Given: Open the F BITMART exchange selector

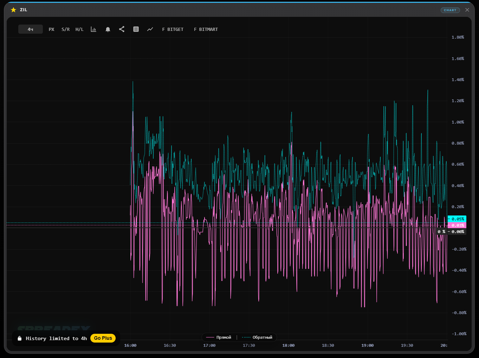Looking at the screenshot, I should (x=206, y=29).
